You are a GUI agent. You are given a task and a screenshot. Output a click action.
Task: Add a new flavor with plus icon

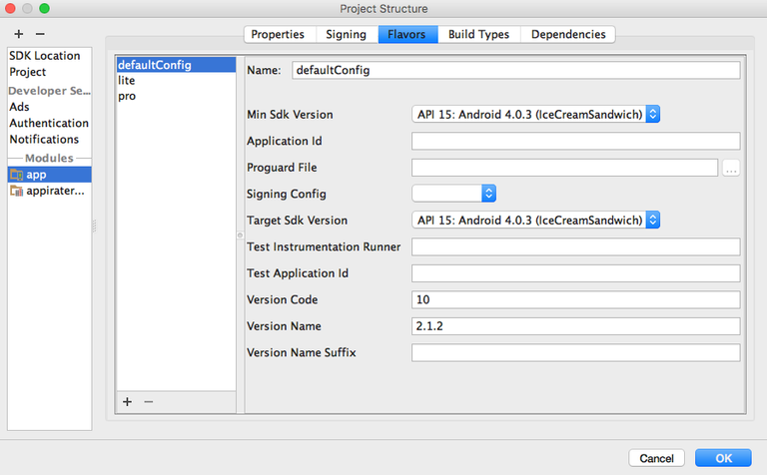[127, 401]
